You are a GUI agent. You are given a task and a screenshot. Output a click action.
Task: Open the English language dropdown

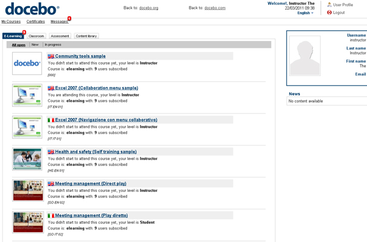(305, 13)
